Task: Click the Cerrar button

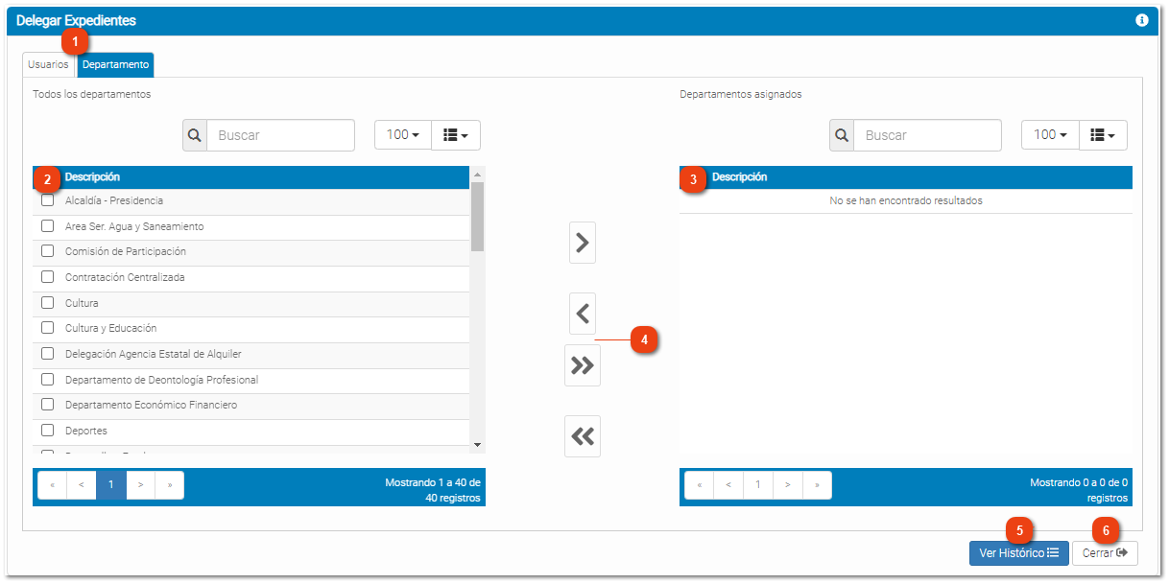Action: [1105, 553]
